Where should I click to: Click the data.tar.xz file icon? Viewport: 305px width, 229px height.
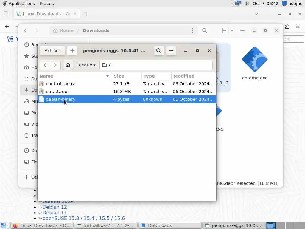tap(42, 92)
